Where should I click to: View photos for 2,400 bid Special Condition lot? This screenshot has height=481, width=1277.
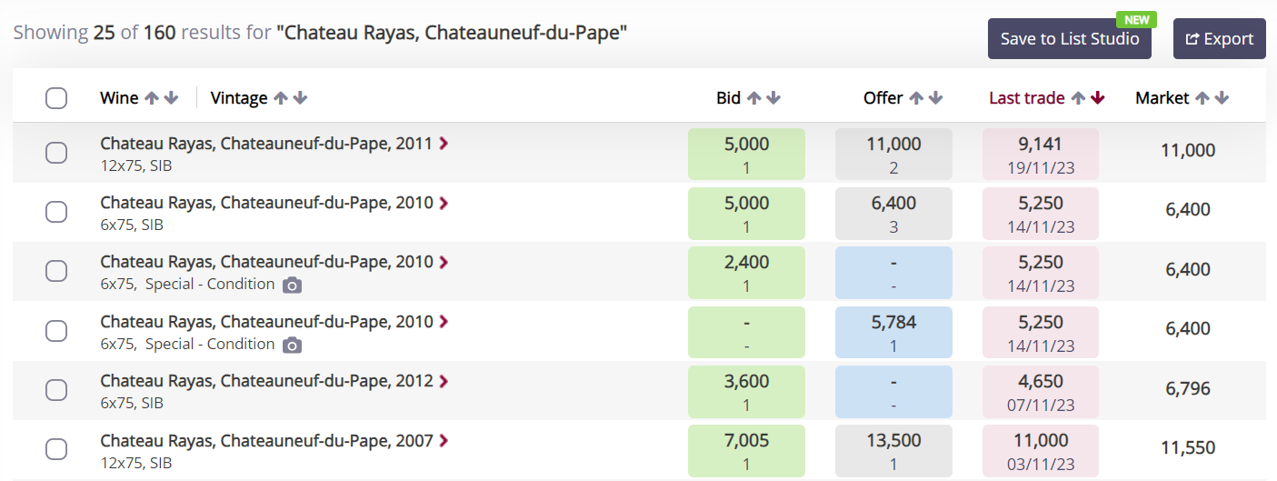point(292,286)
